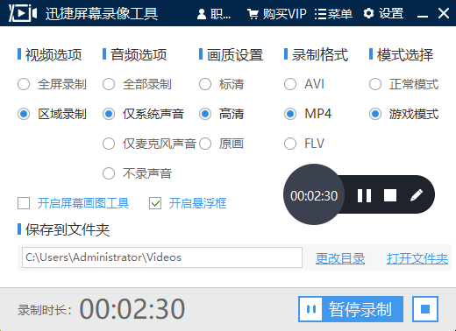
Task: Click 打开文件夹 link
Action: (417, 258)
